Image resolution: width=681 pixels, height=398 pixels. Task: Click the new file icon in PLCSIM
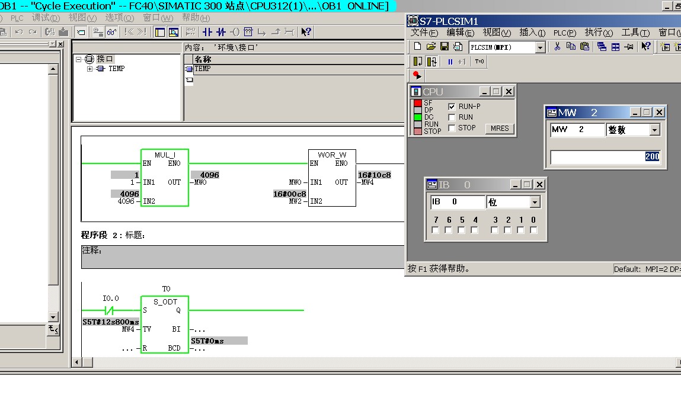[x=417, y=46]
